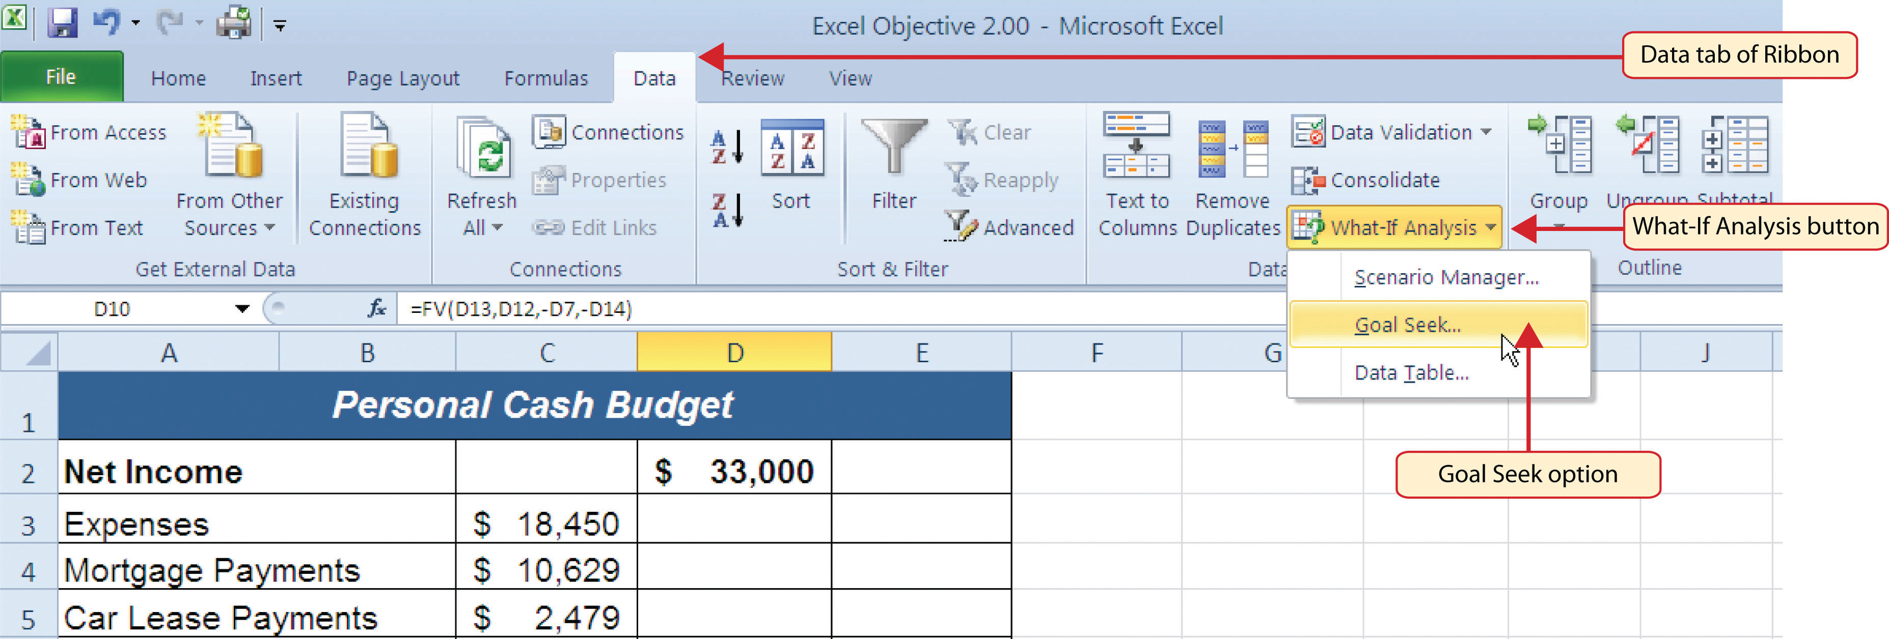
Task: Click the Undo icon
Action: (107, 22)
